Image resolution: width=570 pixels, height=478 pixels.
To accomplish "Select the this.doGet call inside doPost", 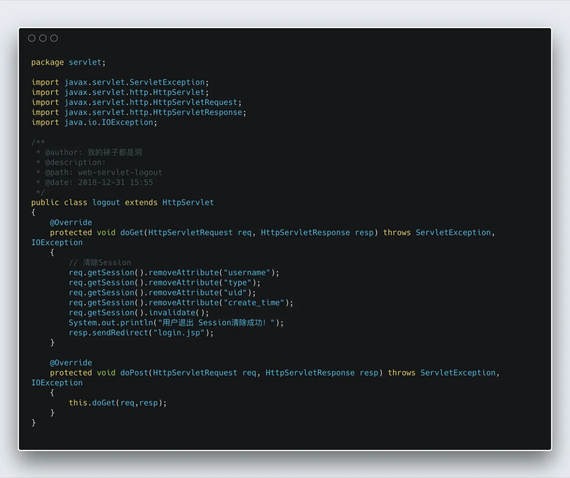I will point(117,402).
